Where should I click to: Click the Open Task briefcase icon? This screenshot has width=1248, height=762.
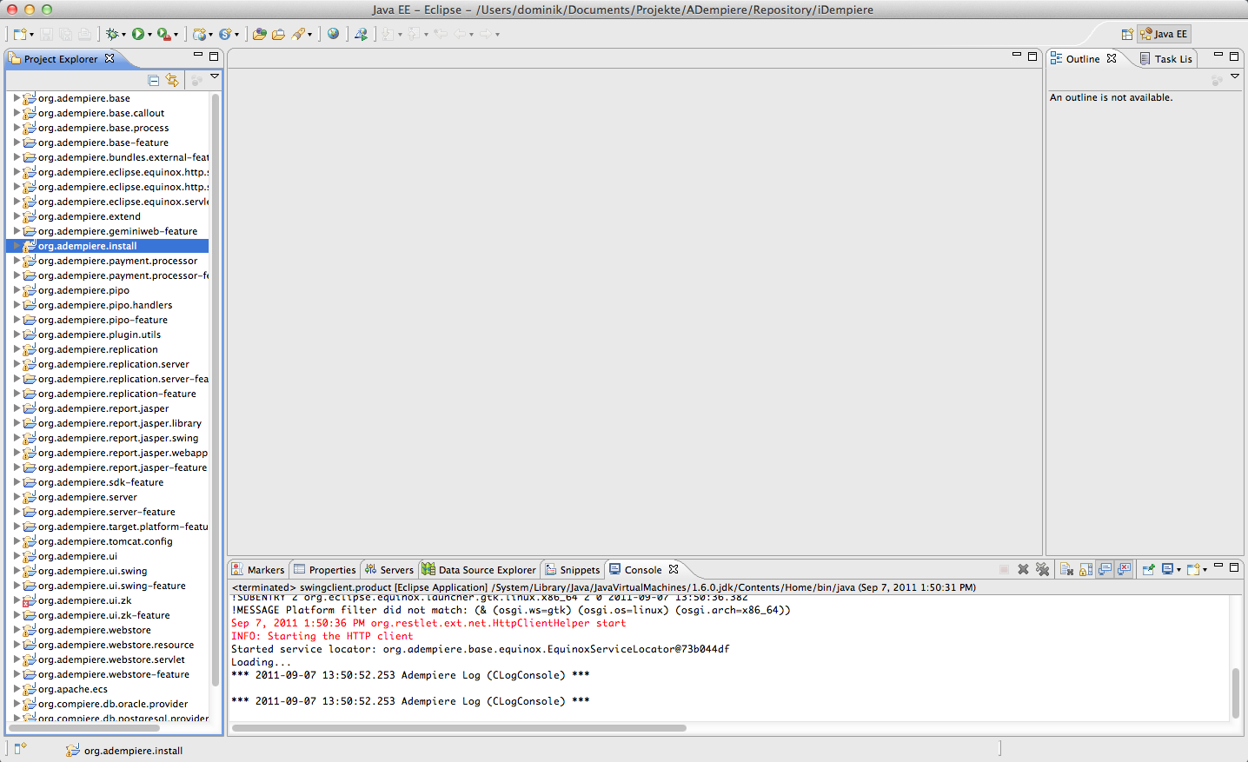(x=278, y=34)
